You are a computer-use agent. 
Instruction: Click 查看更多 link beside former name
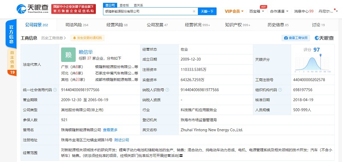[110, 130]
